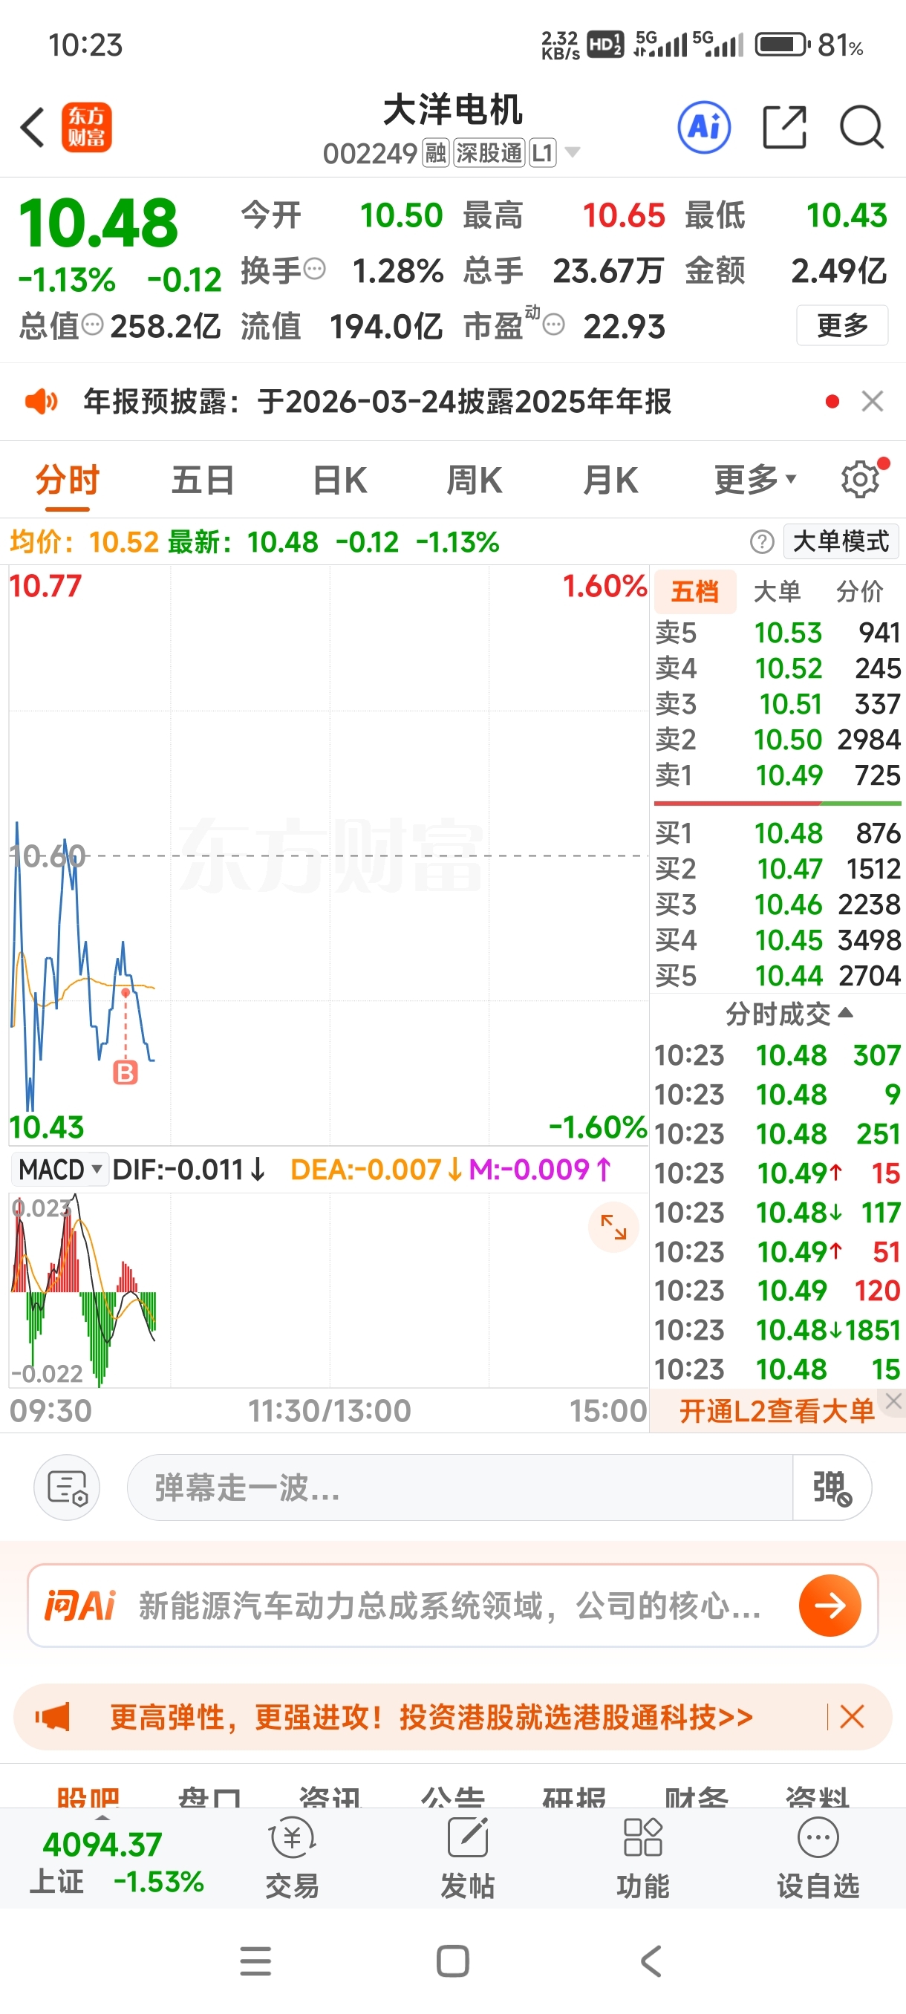Dismiss the 年报预披露 notice
The height and width of the screenshot is (2014, 906).
pos(873,401)
